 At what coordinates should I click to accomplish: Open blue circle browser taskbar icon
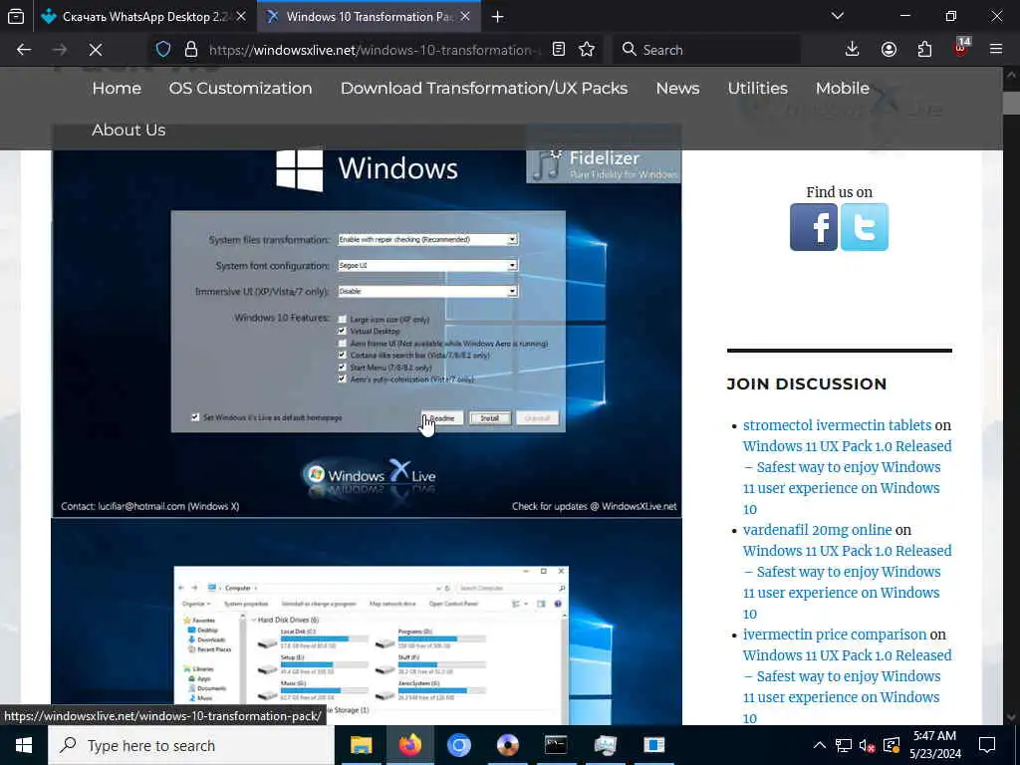458,745
